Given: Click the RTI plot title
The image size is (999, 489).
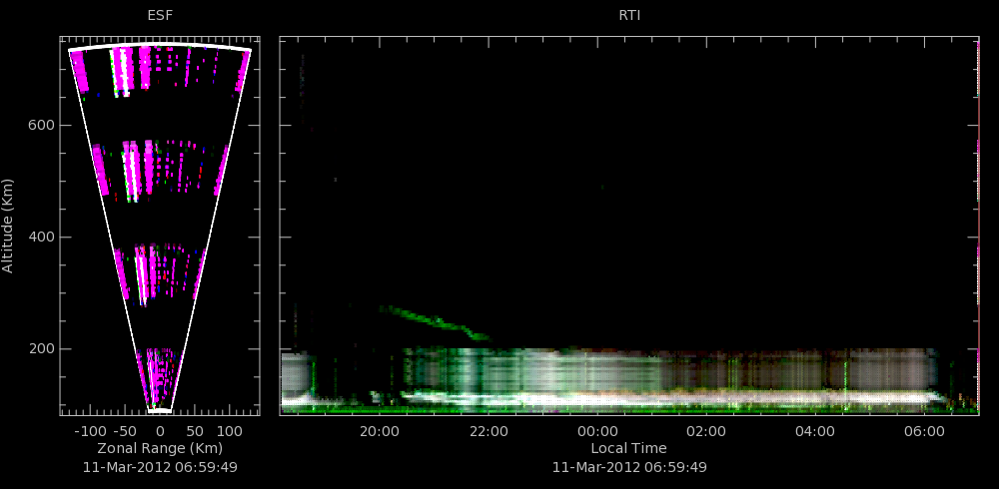Looking at the screenshot, I should tap(629, 15).
